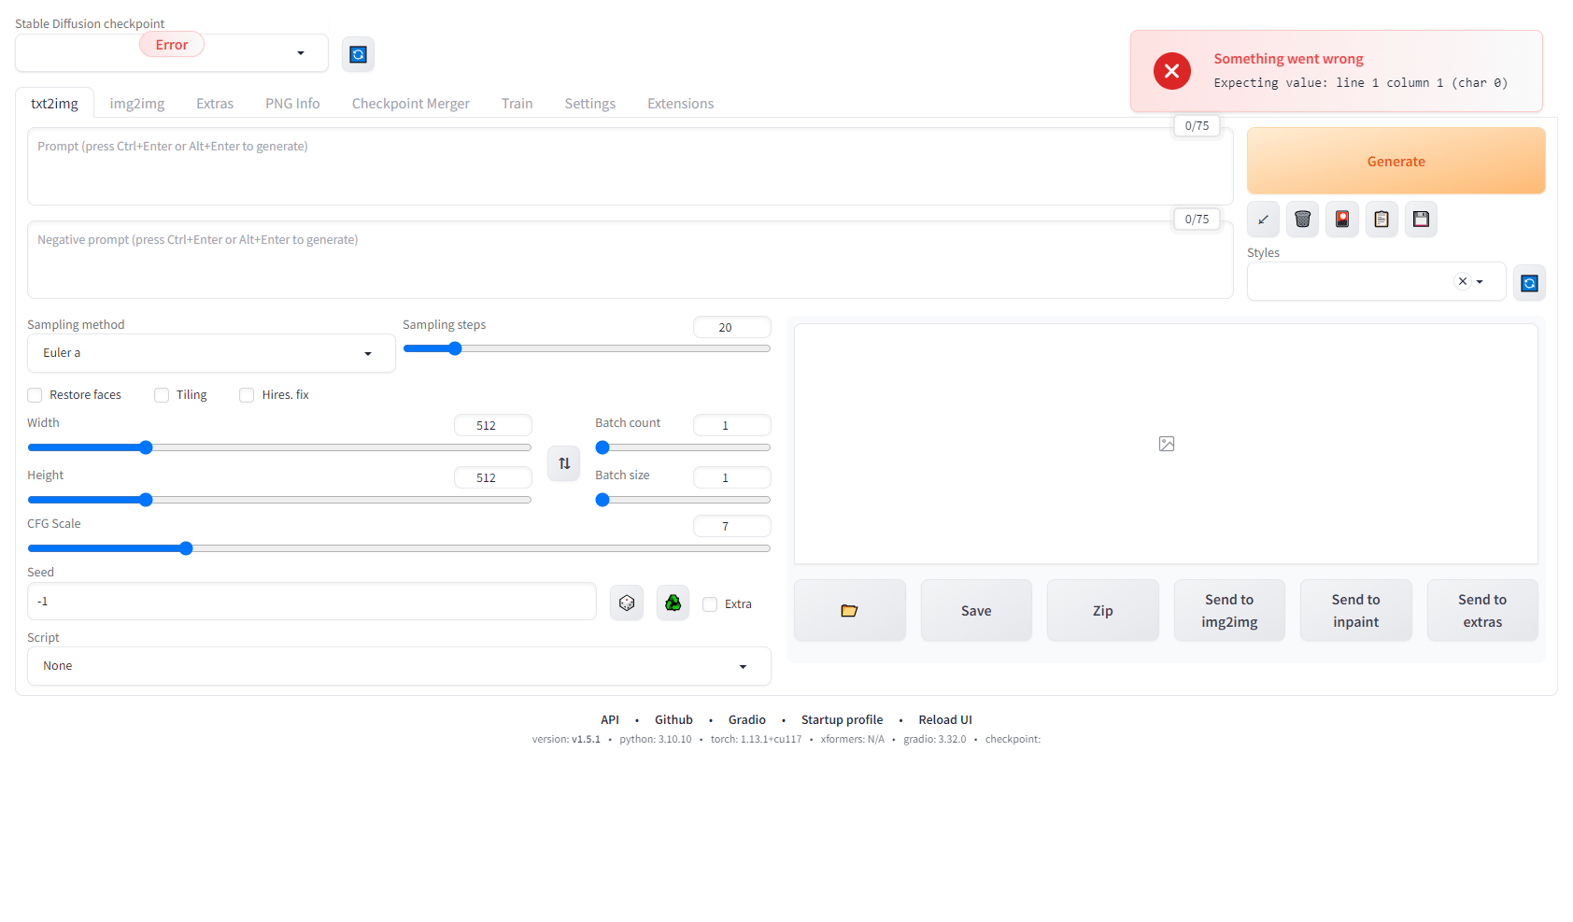Enable the Hires. fix option
This screenshot has height=922, width=1573.
coord(247,395)
